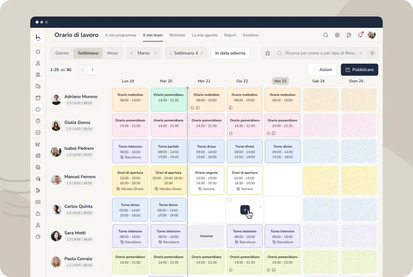The width and height of the screenshot is (413, 277).
Task: Open the La mia agenda tab
Action: pos(205,35)
